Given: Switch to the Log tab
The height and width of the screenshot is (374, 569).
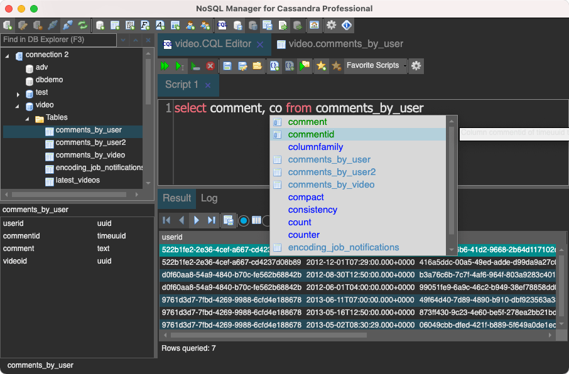Looking at the screenshot, I should 209,198.
